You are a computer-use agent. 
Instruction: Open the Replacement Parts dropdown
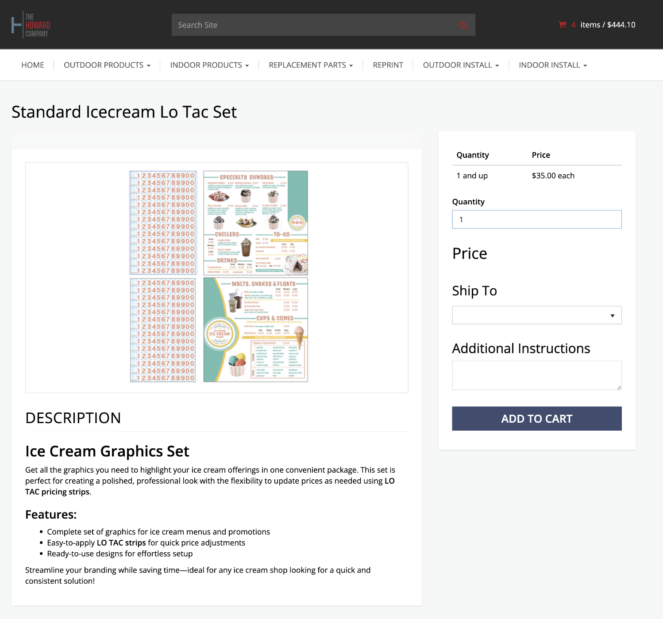click(310, 65)
